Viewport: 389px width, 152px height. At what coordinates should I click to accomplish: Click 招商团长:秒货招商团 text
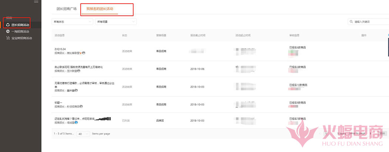[x=67, y=107]
